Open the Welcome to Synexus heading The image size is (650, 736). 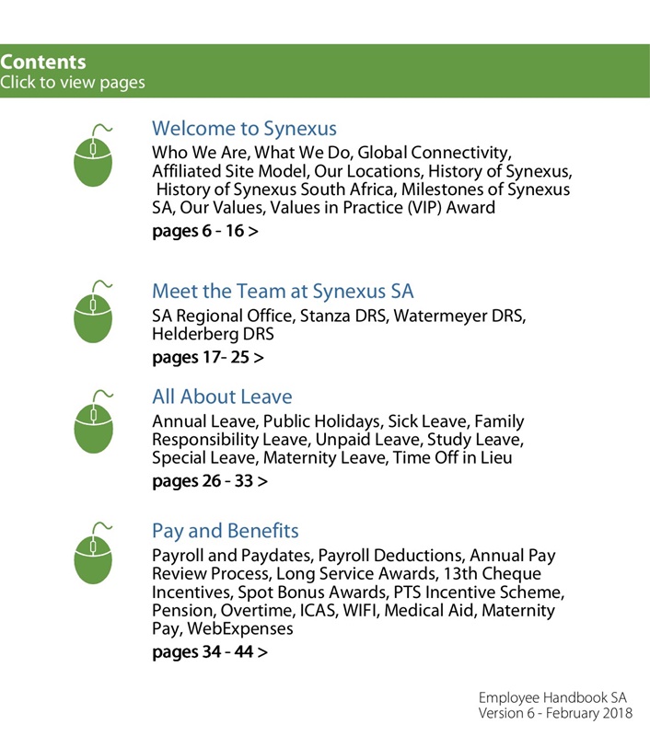[244, 129]
